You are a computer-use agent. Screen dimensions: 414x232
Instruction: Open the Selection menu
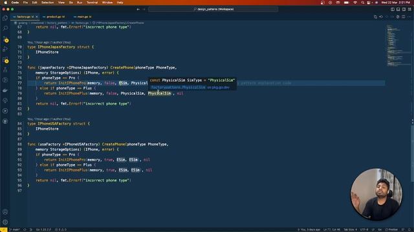pos(47,3)
